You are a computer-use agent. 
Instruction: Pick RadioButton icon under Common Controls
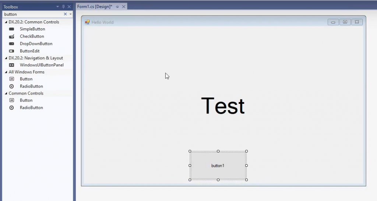click(x=11, y=108)
